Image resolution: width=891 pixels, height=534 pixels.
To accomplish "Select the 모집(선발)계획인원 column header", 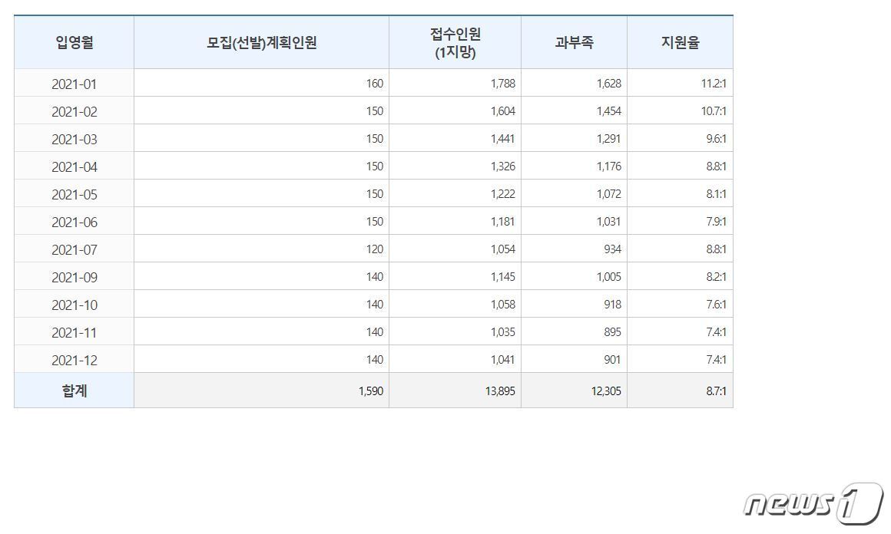I will pyautogui.click(x=261, y=43).
